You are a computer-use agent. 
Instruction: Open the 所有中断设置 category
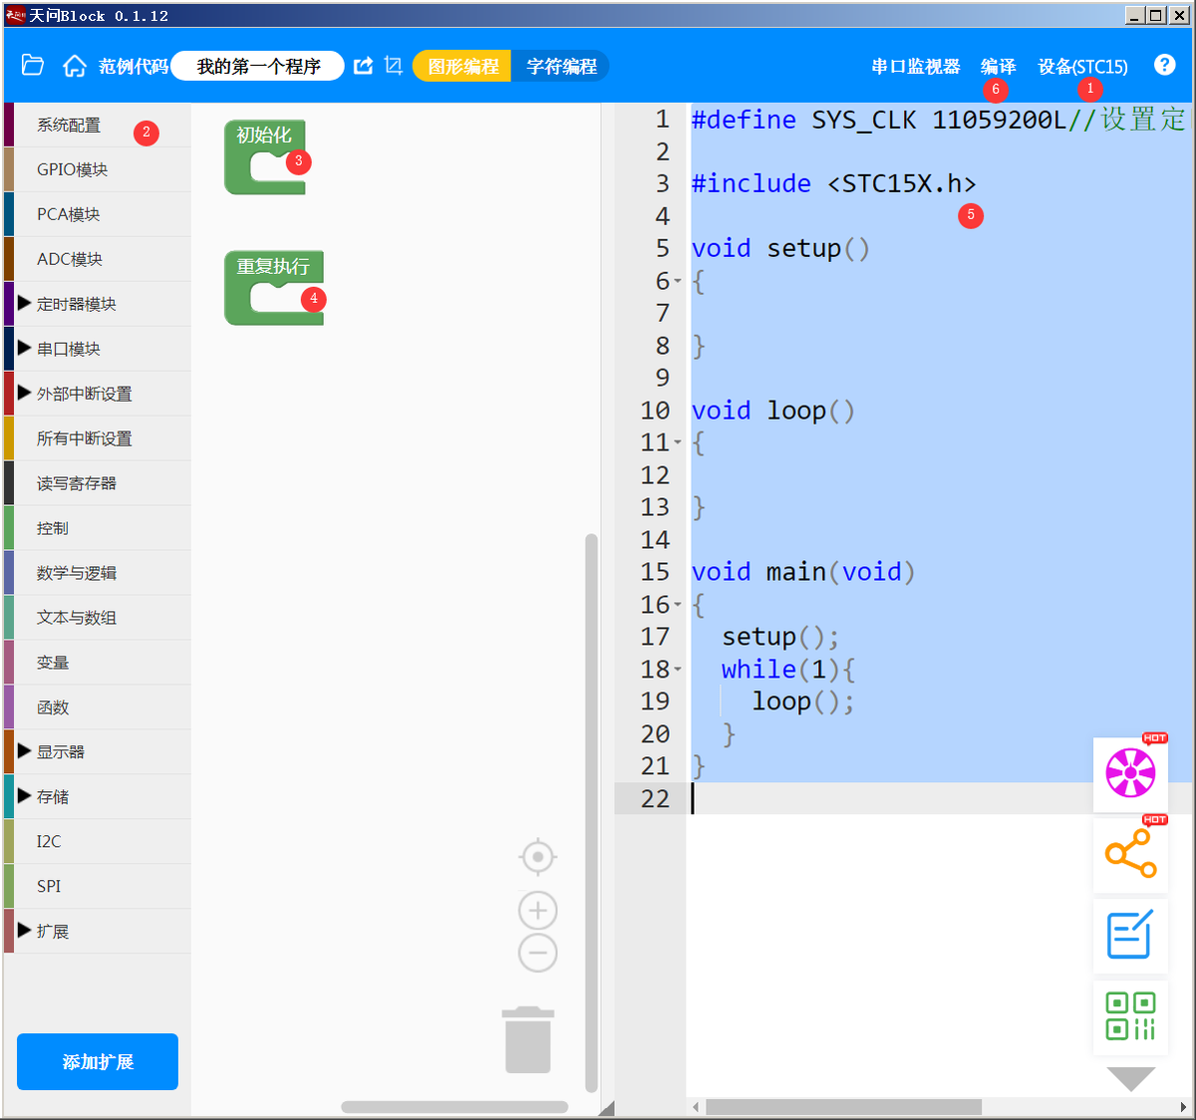click(x=98, y=438)
